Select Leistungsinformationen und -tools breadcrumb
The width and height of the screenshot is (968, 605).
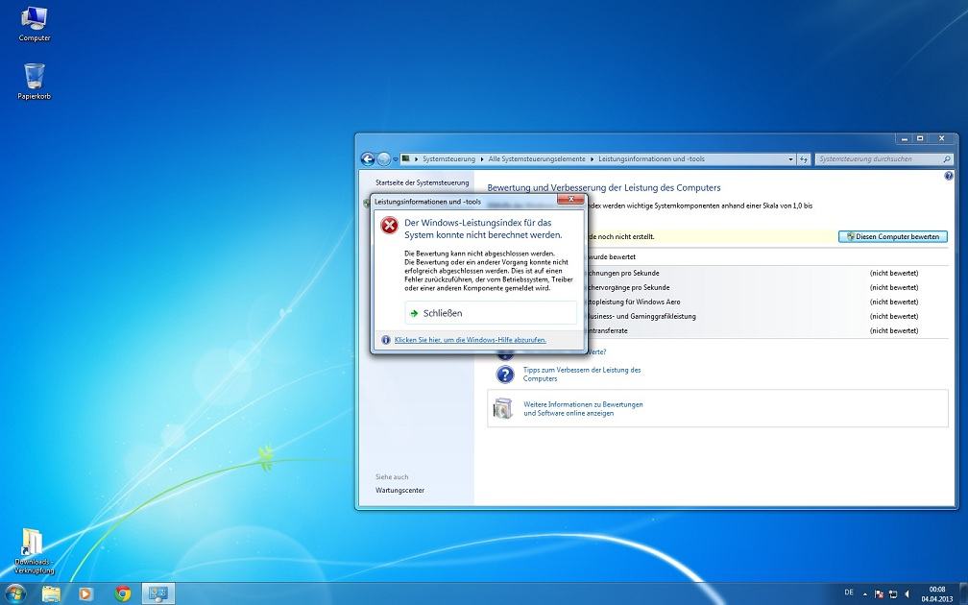(x=651, y=159)
